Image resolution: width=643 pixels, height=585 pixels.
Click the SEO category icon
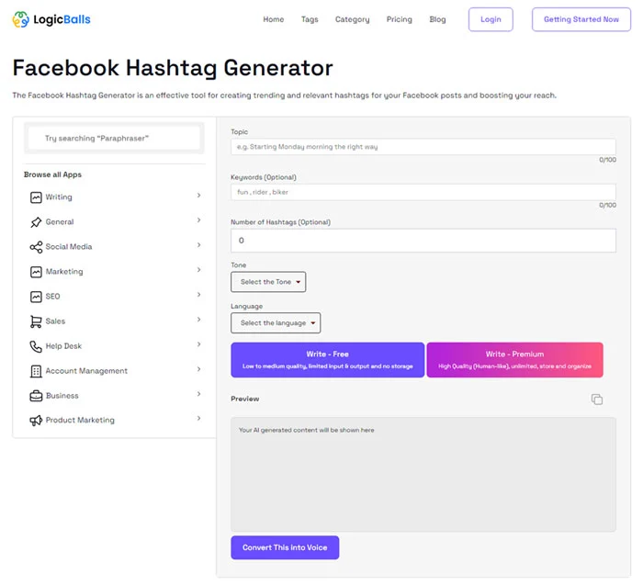36,297
